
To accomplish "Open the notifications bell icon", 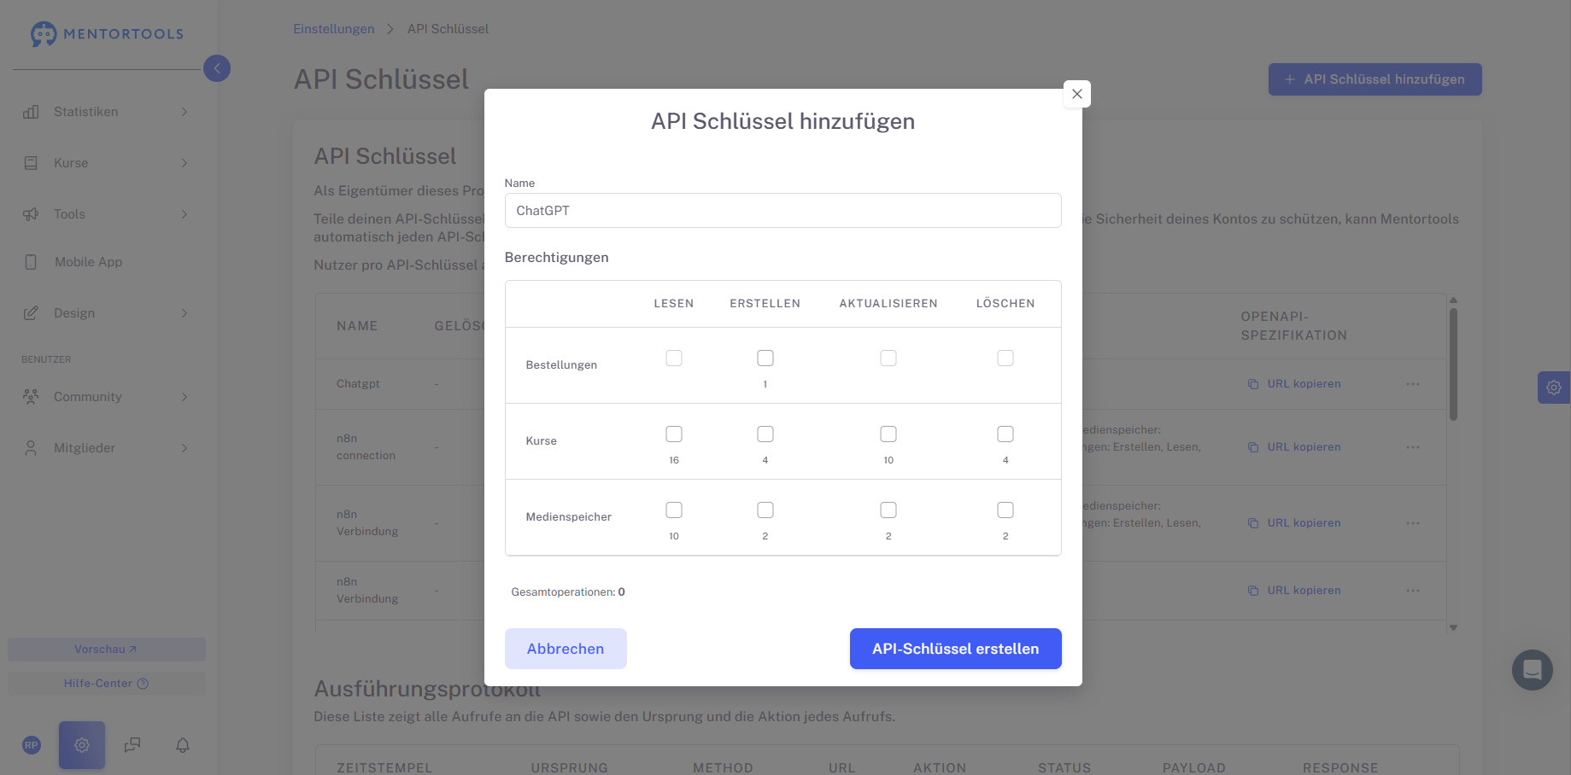I will (x=183, y=745).
